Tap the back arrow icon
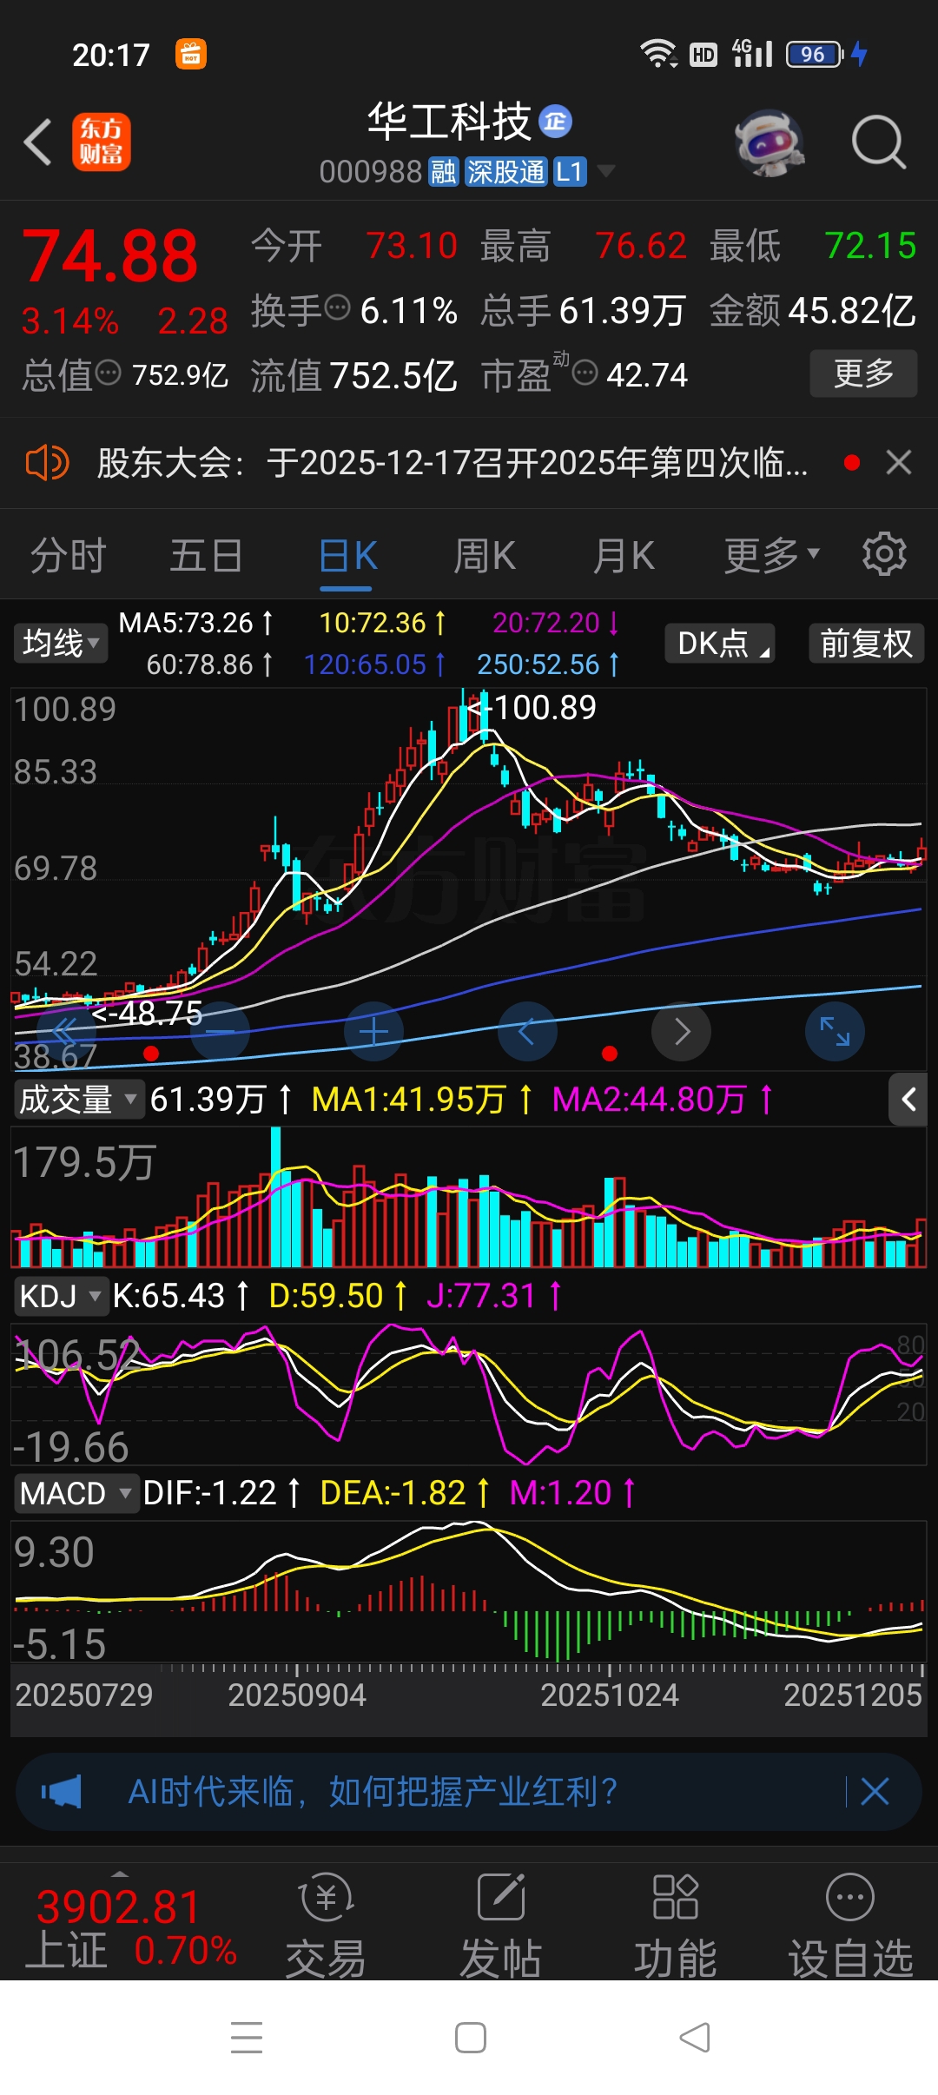This screenshot has width=938, height=2095. 37,142
